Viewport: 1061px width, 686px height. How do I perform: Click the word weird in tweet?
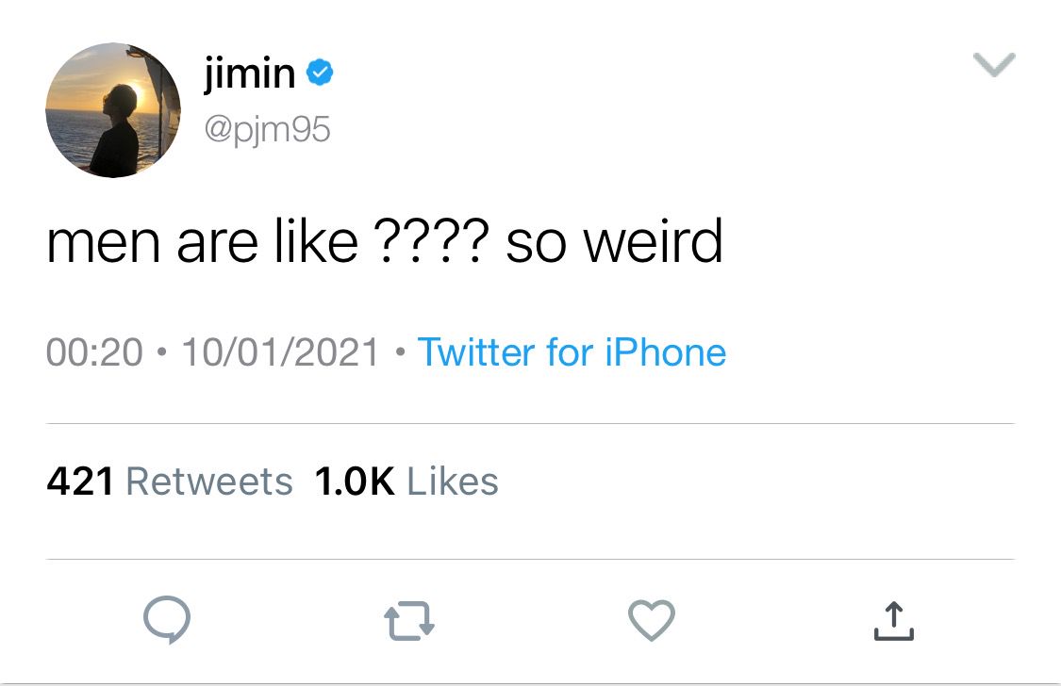coord(653,240)
